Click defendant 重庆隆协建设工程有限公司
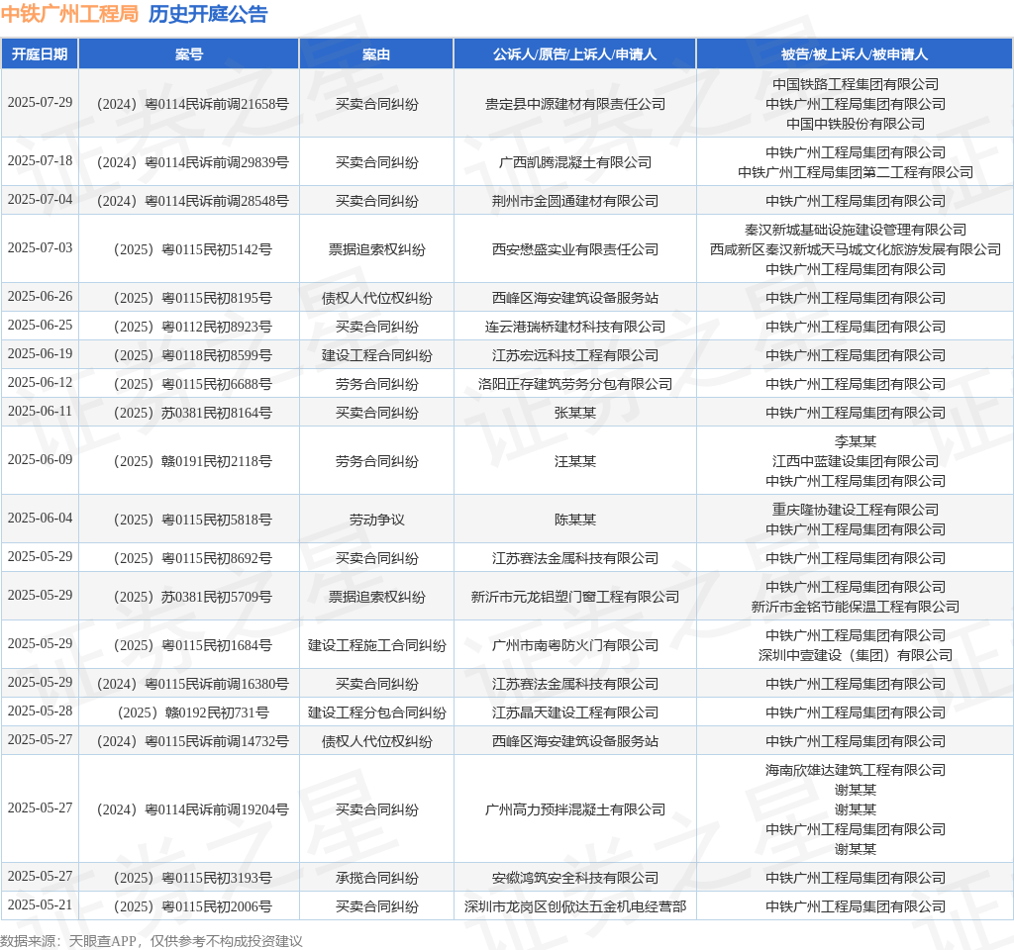 [x=855, y=510]
